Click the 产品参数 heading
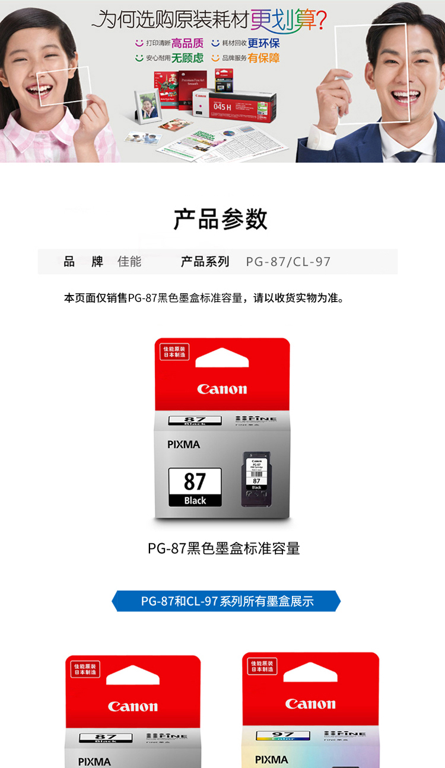The width and height of the screenshot is (445, 768). coord(221,219)
